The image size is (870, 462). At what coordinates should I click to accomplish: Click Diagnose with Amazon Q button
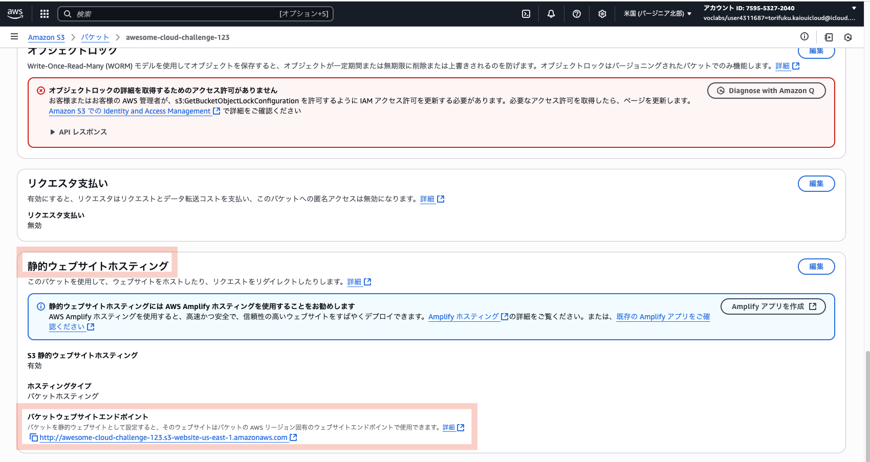(766, 91)
